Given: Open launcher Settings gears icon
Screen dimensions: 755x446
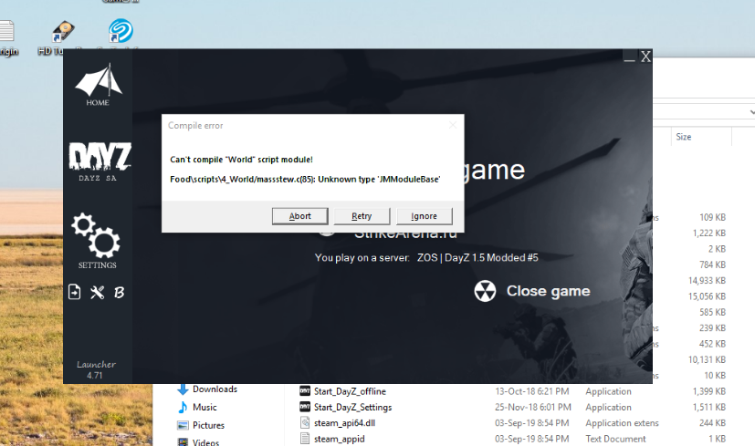Looking at the screenshot, I should (96, 235).
